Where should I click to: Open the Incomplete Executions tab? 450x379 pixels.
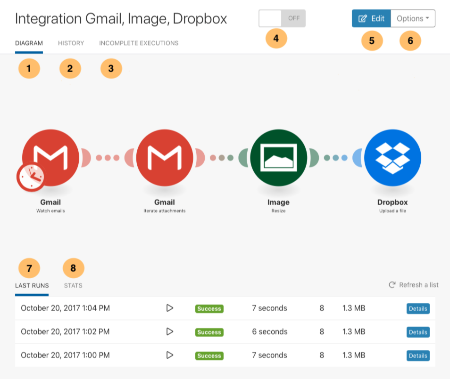(x=139, y=43)
